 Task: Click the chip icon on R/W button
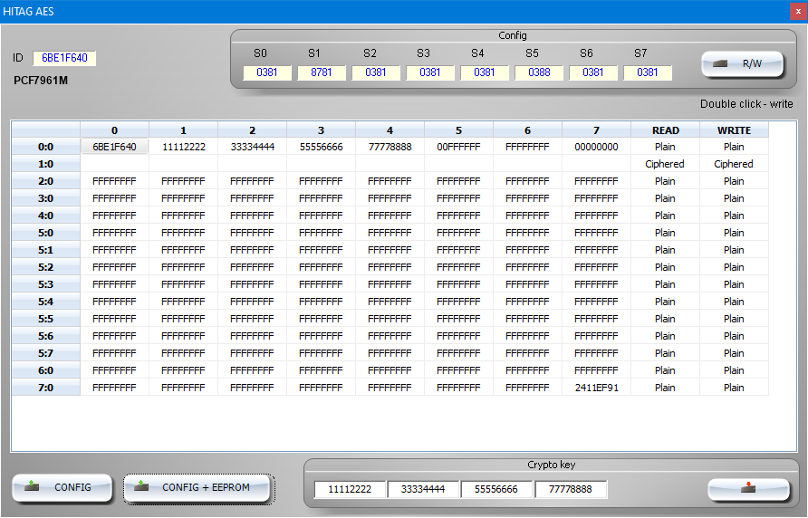(x=720, y=64)
